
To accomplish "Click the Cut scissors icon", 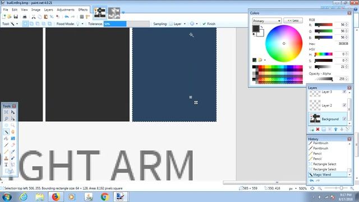I will coord(34,17).
